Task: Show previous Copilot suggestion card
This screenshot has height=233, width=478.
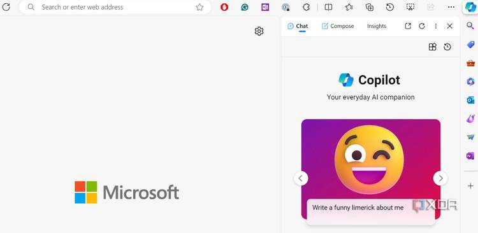Action: click(x=301, y=178)
